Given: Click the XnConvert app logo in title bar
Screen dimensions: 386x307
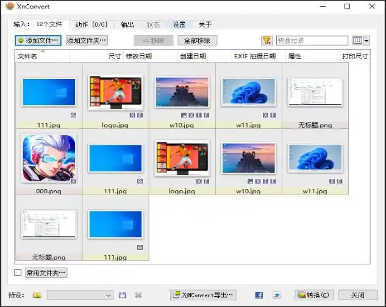Looking at the screenshot, I should (x=9, y=7).
